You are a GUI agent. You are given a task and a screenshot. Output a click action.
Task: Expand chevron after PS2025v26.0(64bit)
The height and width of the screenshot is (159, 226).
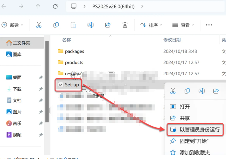click(x=142, y=7)
